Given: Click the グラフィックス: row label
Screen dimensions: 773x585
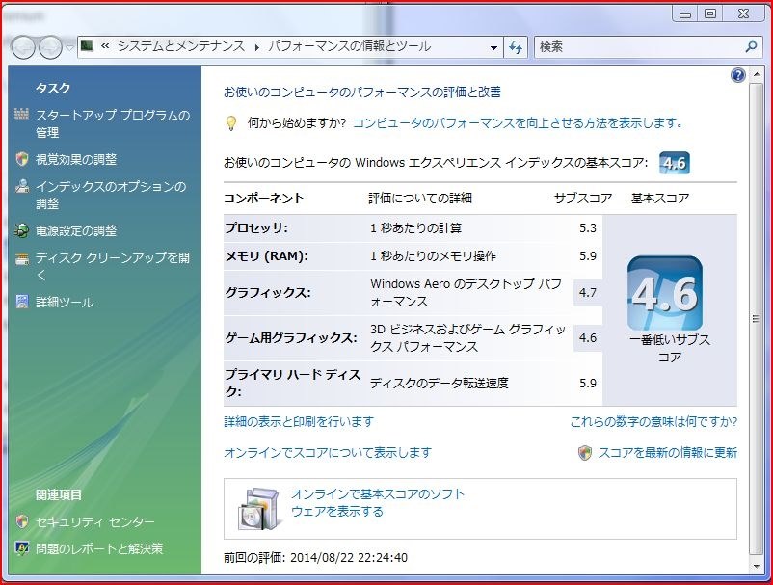Looking at the screenshot, I should (268, 293).
